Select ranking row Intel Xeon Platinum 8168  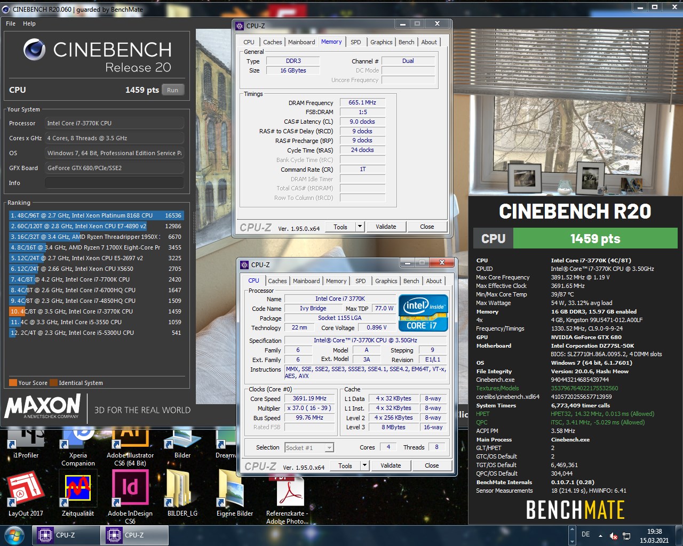point(97,215)
